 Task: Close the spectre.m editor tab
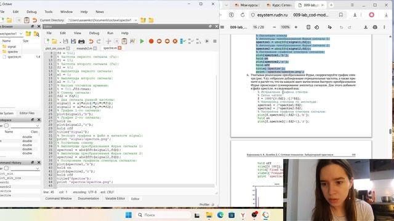coord(119,48)
